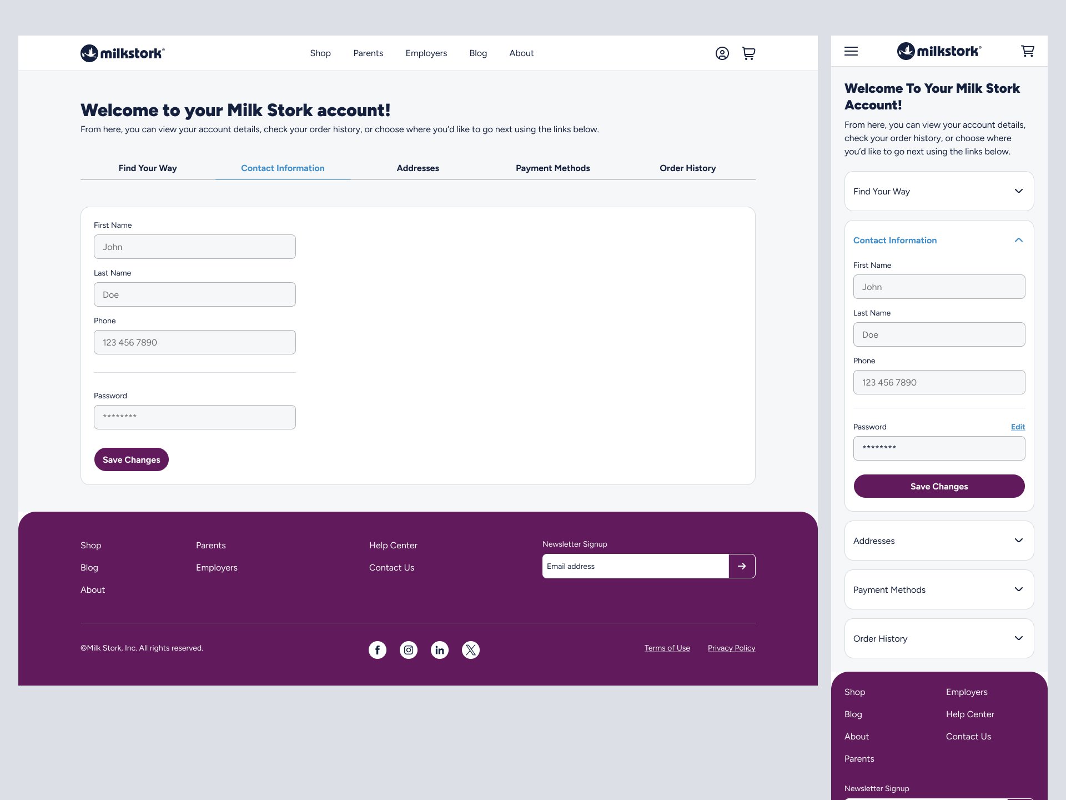Select the Order History tab
1066x800 pixels.
pos(687,168)
